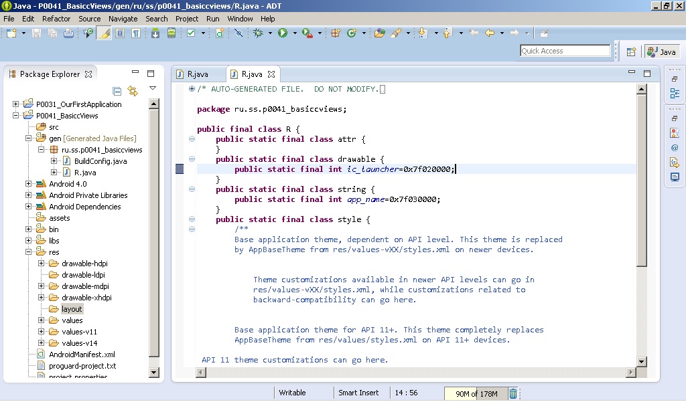Click Collapse All in Package Explorer
The height and width of the screenshot is (402, 686).
[x=117, y=91]
